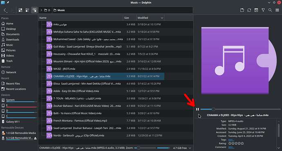Screen dimensions: 282x151
Task: Open the hamburger menu
Action: [x=277, y=10]
